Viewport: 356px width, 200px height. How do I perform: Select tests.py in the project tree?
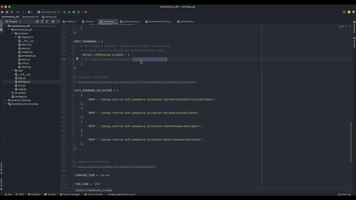[24, 59]
